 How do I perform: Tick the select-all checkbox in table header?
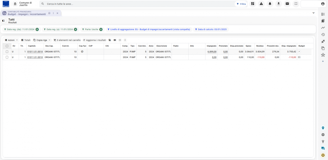point(7,46)
